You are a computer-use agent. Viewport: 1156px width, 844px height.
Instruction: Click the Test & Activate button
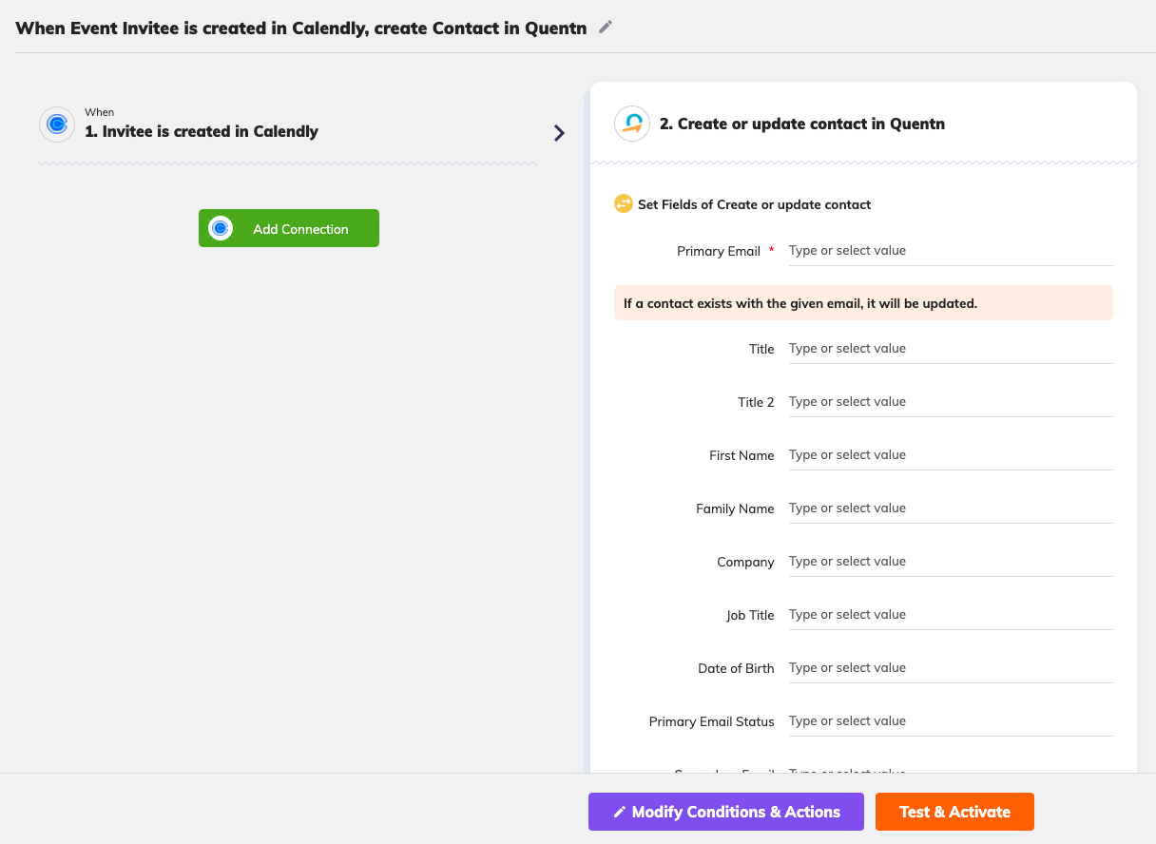pyautogui.click(x=954, y=812)
